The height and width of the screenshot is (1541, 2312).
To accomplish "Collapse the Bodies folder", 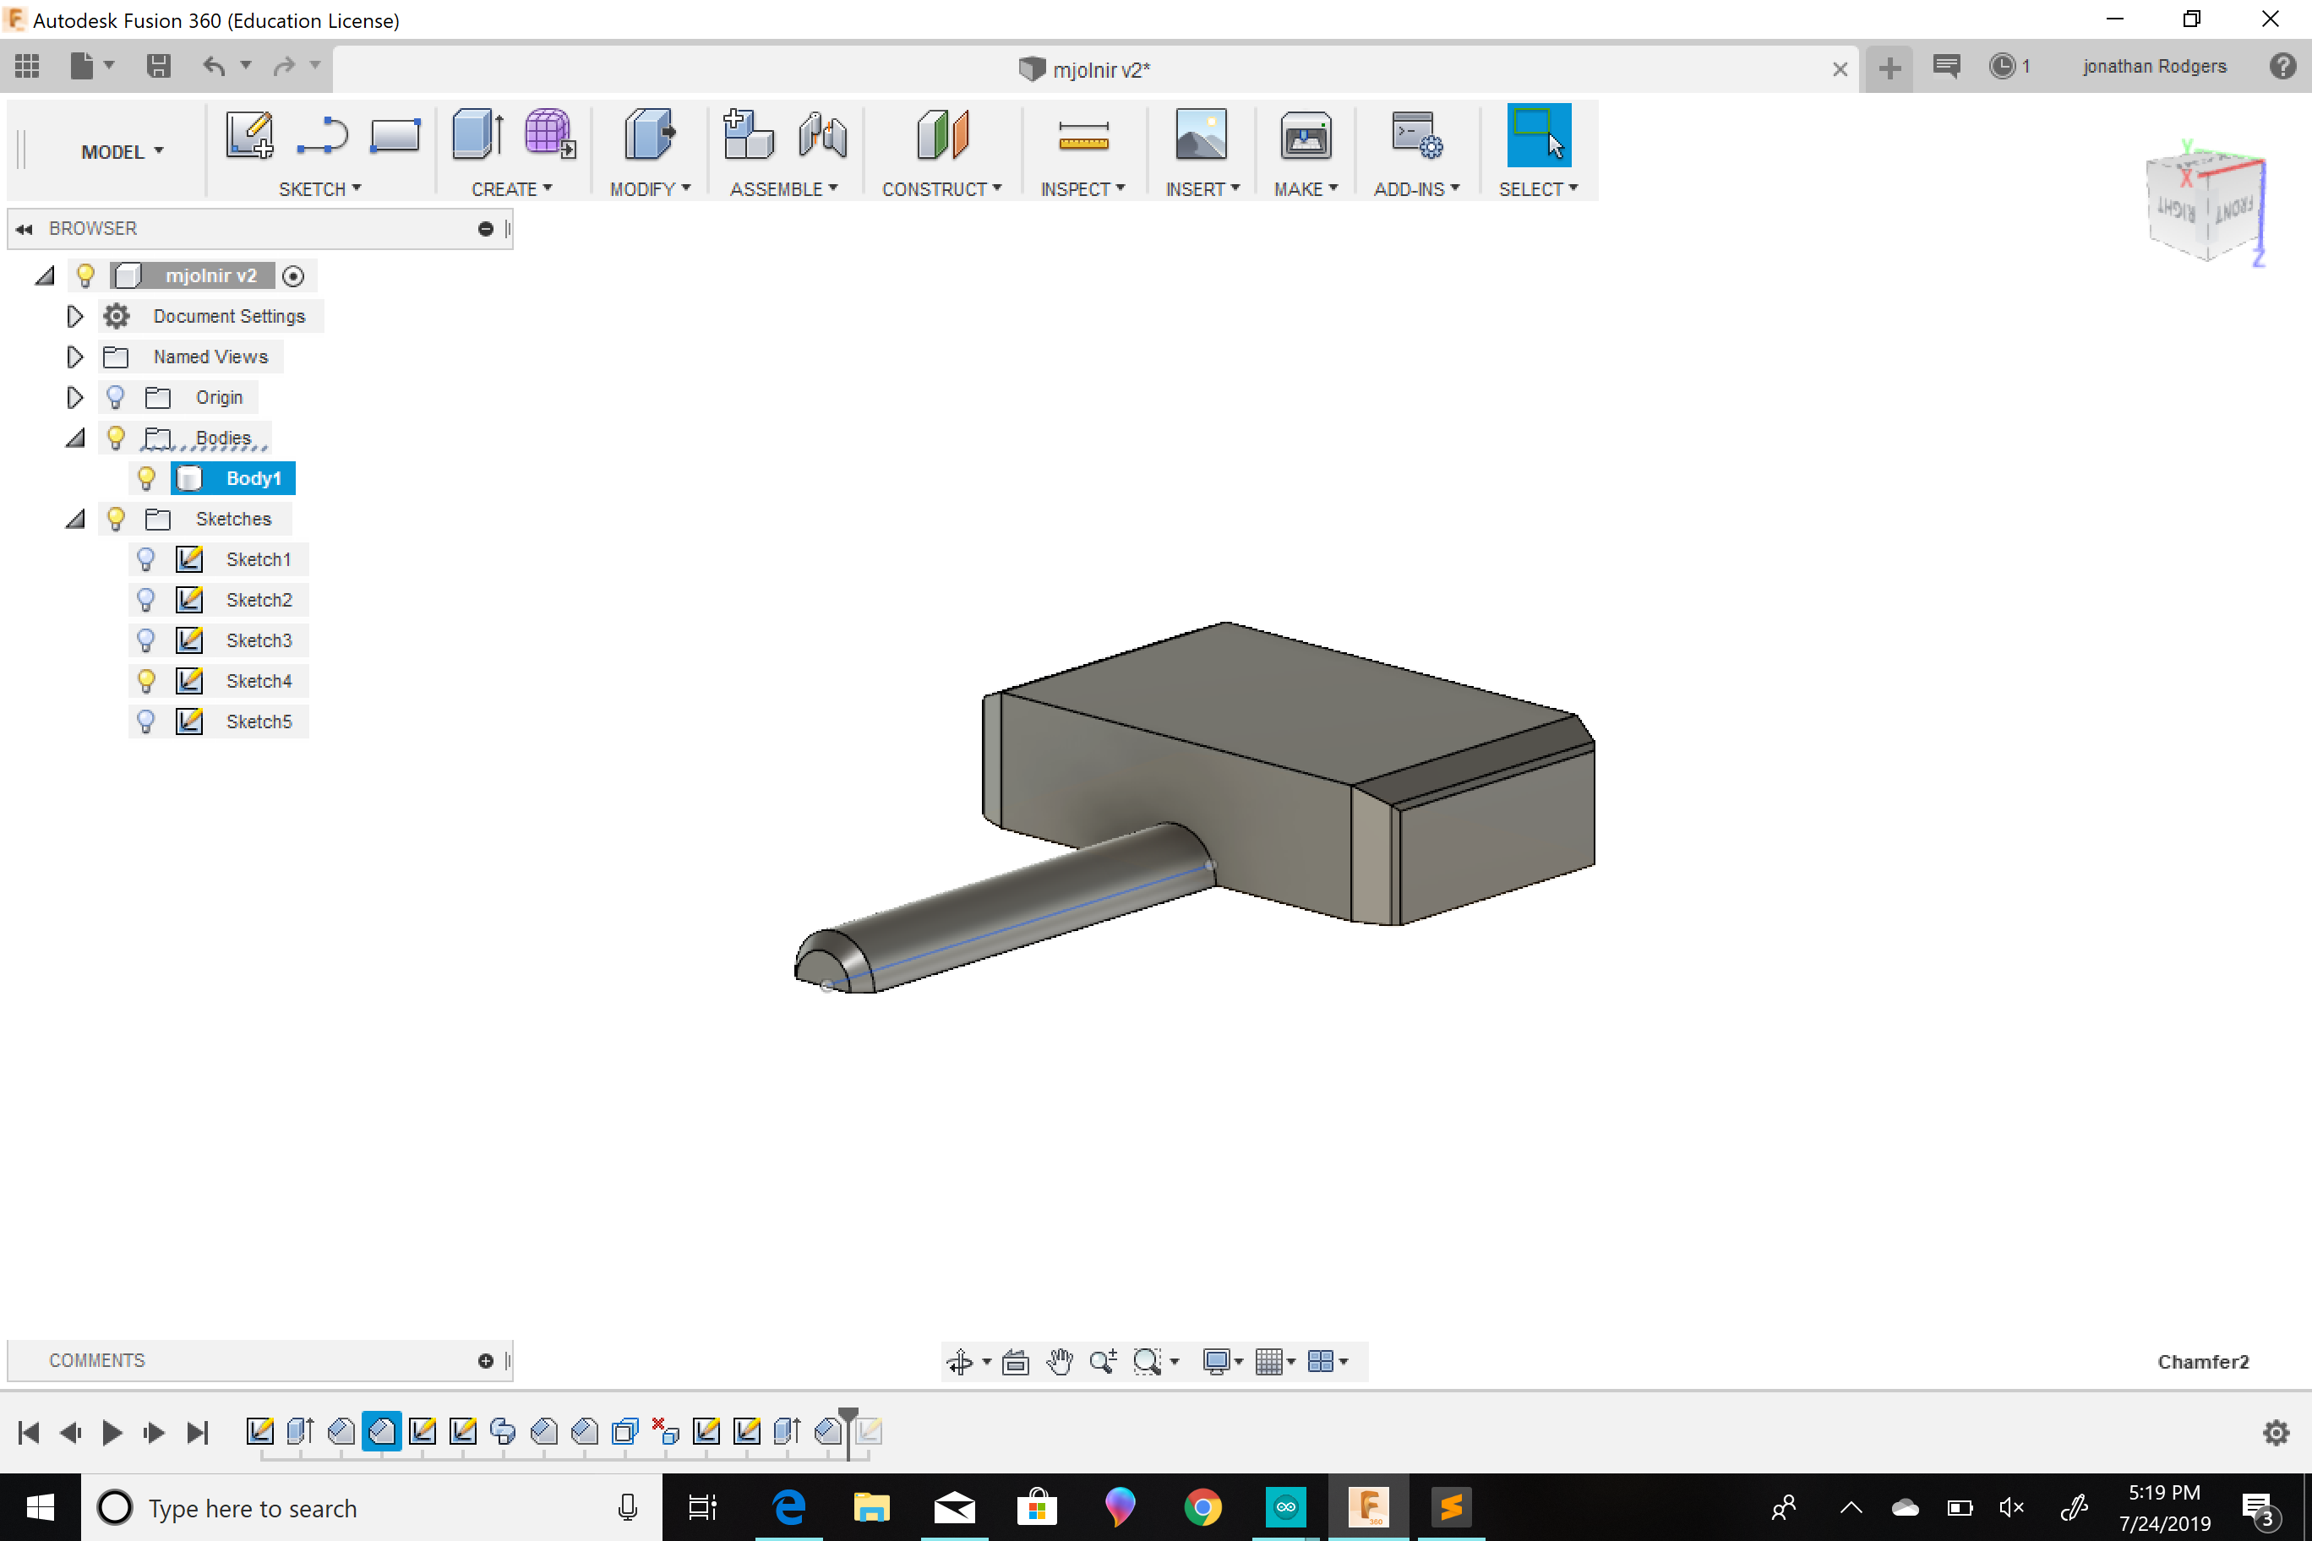I will pyautogui.click(x=74, y=438).
